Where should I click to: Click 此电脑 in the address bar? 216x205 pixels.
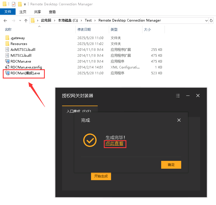(46, 20)
